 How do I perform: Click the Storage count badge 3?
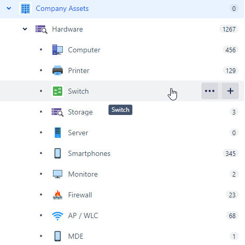tap(234, 112)
